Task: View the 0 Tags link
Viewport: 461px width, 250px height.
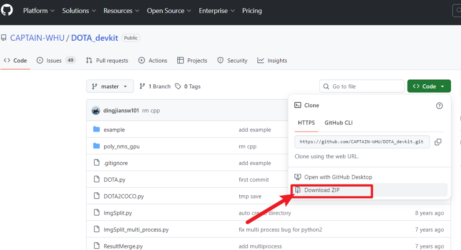Action: click(188, 86)
